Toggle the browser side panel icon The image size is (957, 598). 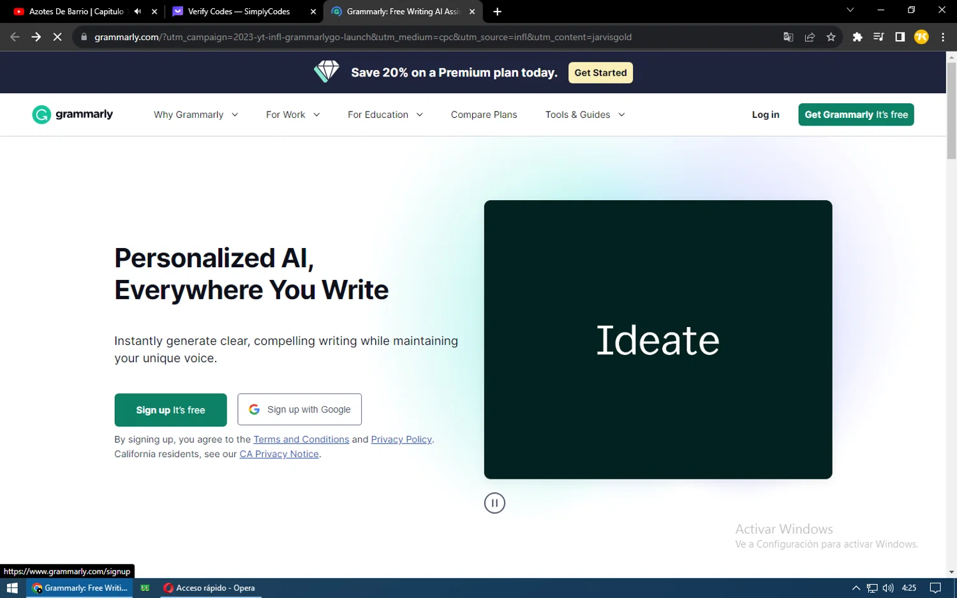point(900,37)
